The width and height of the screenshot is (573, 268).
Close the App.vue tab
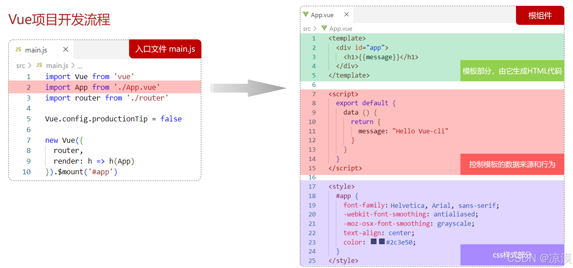[x=346, y=14]
